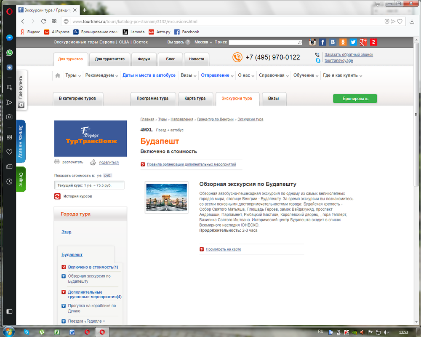
Task: Open the Instagram icon in site header
Action: [x=312, y=42]
